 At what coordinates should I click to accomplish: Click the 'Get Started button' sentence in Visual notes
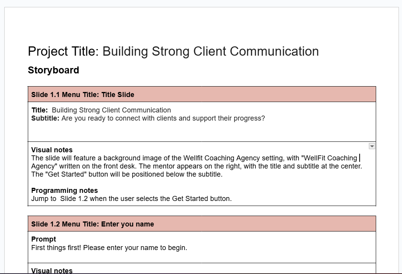(x=127, y=174)
